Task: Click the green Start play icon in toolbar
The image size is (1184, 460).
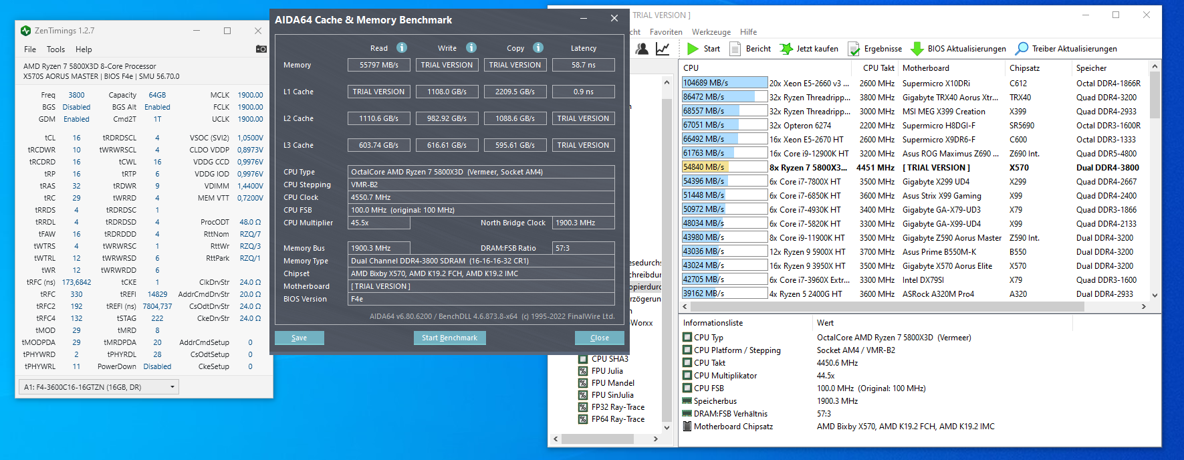Action: (x=693, y=49)
